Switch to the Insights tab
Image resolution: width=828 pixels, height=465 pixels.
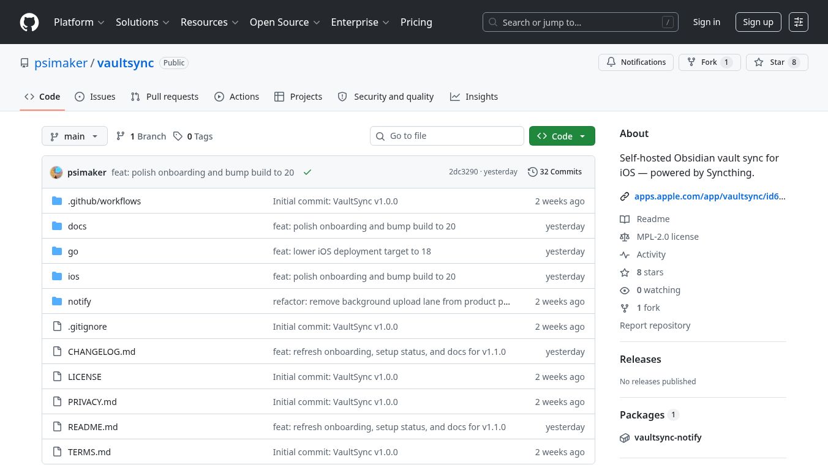tap(474, 97)
